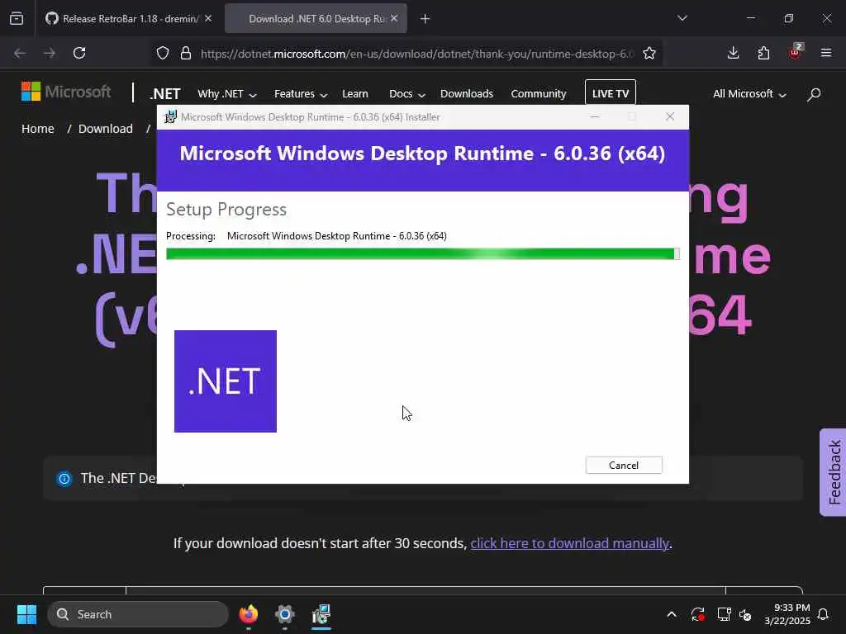Bookmark this page with the star
846x634 pixels.
(x=649, y=54)
